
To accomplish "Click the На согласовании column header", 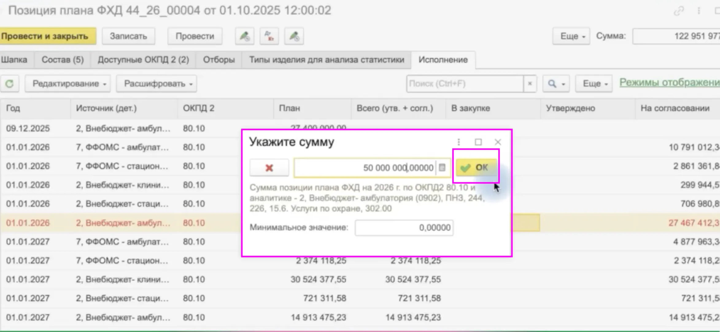I will click(x=677, y=108).
